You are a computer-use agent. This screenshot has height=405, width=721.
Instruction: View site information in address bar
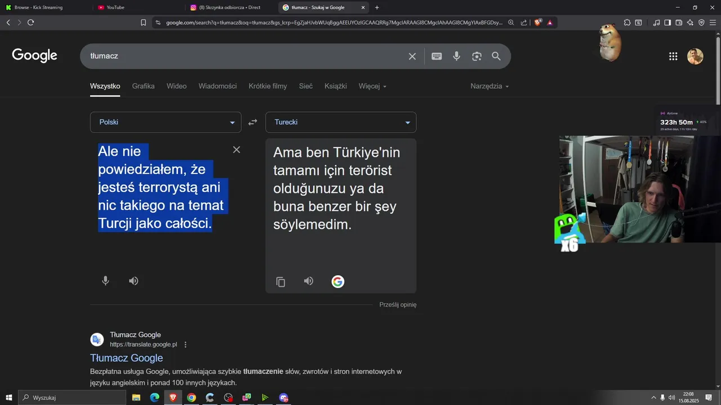click(158, 22)
